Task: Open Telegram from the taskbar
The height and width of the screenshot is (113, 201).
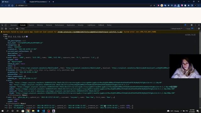Action: (x=38, y=111)
